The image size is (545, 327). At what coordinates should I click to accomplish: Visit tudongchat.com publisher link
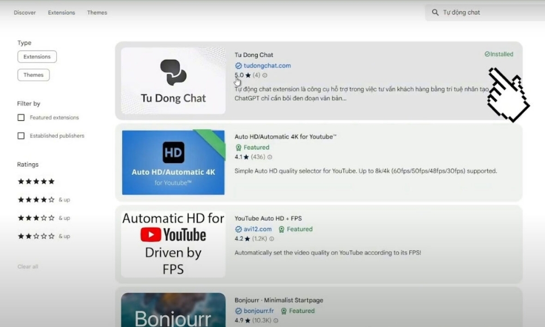[267, 66]
